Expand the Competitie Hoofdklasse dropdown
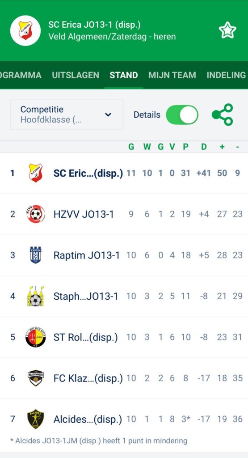Screen dimensions: 248x458 pyautogui.click(x=67, y=114)
